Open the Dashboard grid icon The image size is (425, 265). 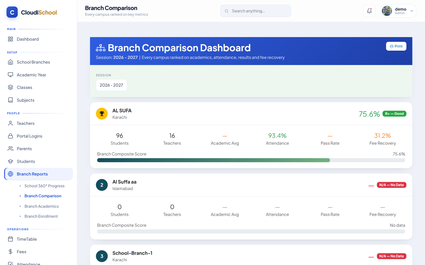coord(10,39)
